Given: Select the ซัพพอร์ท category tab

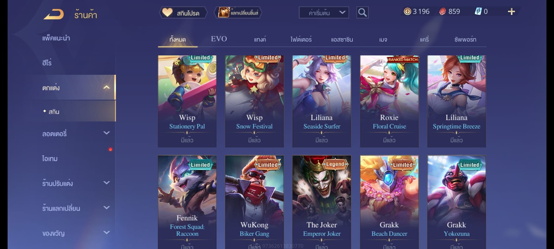Looking at the screenshot, I should pos(465,40).
